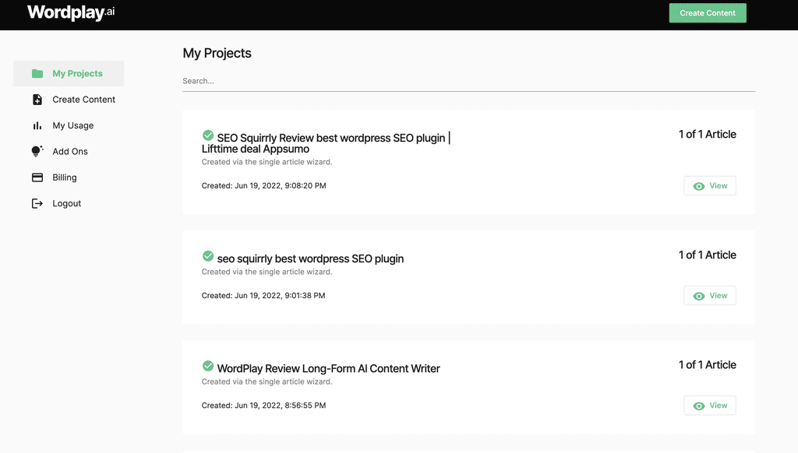The image size is (798, 453).
Task: Click 'Created: Jun 19, 2022, 9:01:38 PM' text
Action: click(x=263, y=296)
